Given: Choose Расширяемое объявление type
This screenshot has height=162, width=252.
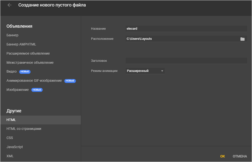Looking at the screenshot, I should coord(28,54).
